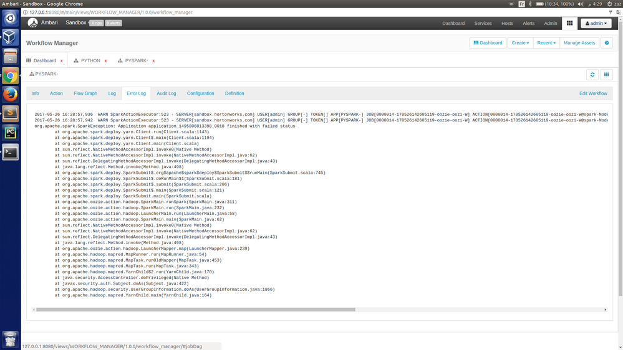Switch to the Log tab
Viewport: 623px width, 350px height.
(112, 93)
